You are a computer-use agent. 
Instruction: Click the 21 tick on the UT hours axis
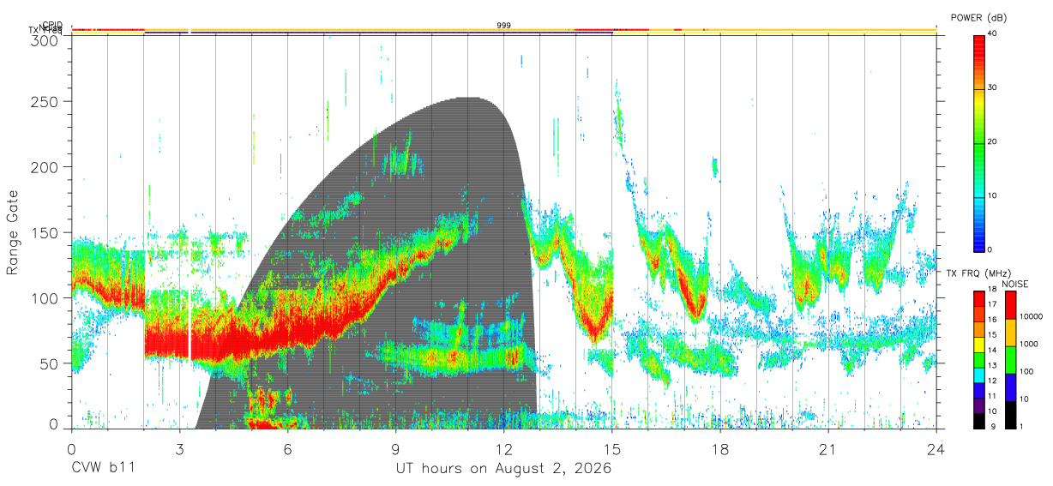pyautogui.click(x=828, y=448)
